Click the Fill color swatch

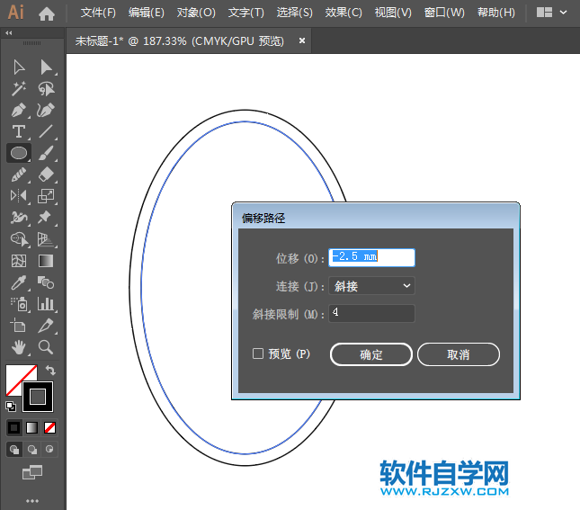click(x=17, y=376)
